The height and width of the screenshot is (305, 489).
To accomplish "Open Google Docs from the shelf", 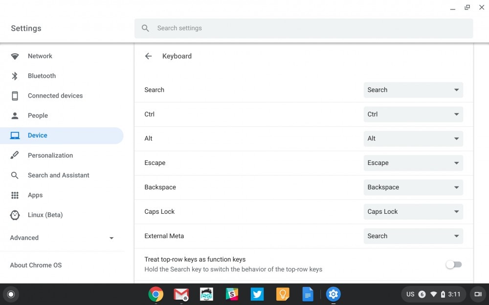I will pos(308,294).
